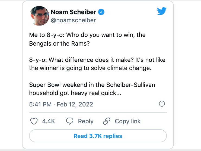Image resolution: width=201 pixels, height=151 pixels.
Task: Like the tweet with the heart icon
Action: click(34, 121)
